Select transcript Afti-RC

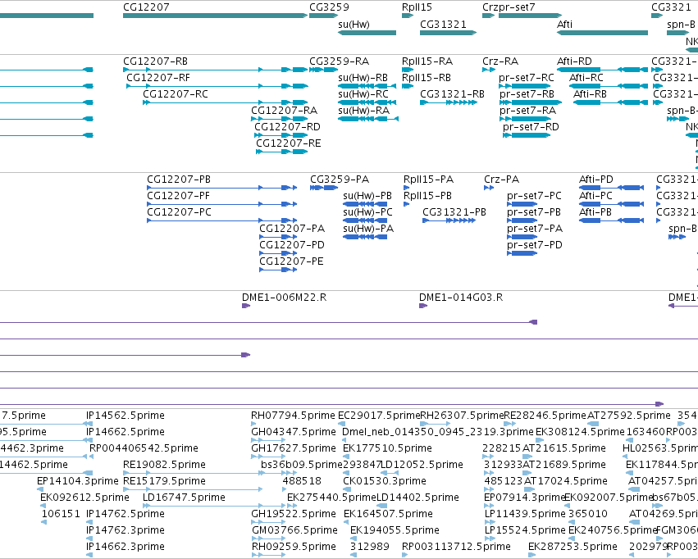coord(609,86)
